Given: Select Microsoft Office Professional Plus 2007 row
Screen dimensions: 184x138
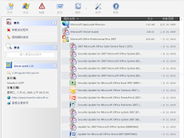Looking at the screenshot, I should pos(120,39).
